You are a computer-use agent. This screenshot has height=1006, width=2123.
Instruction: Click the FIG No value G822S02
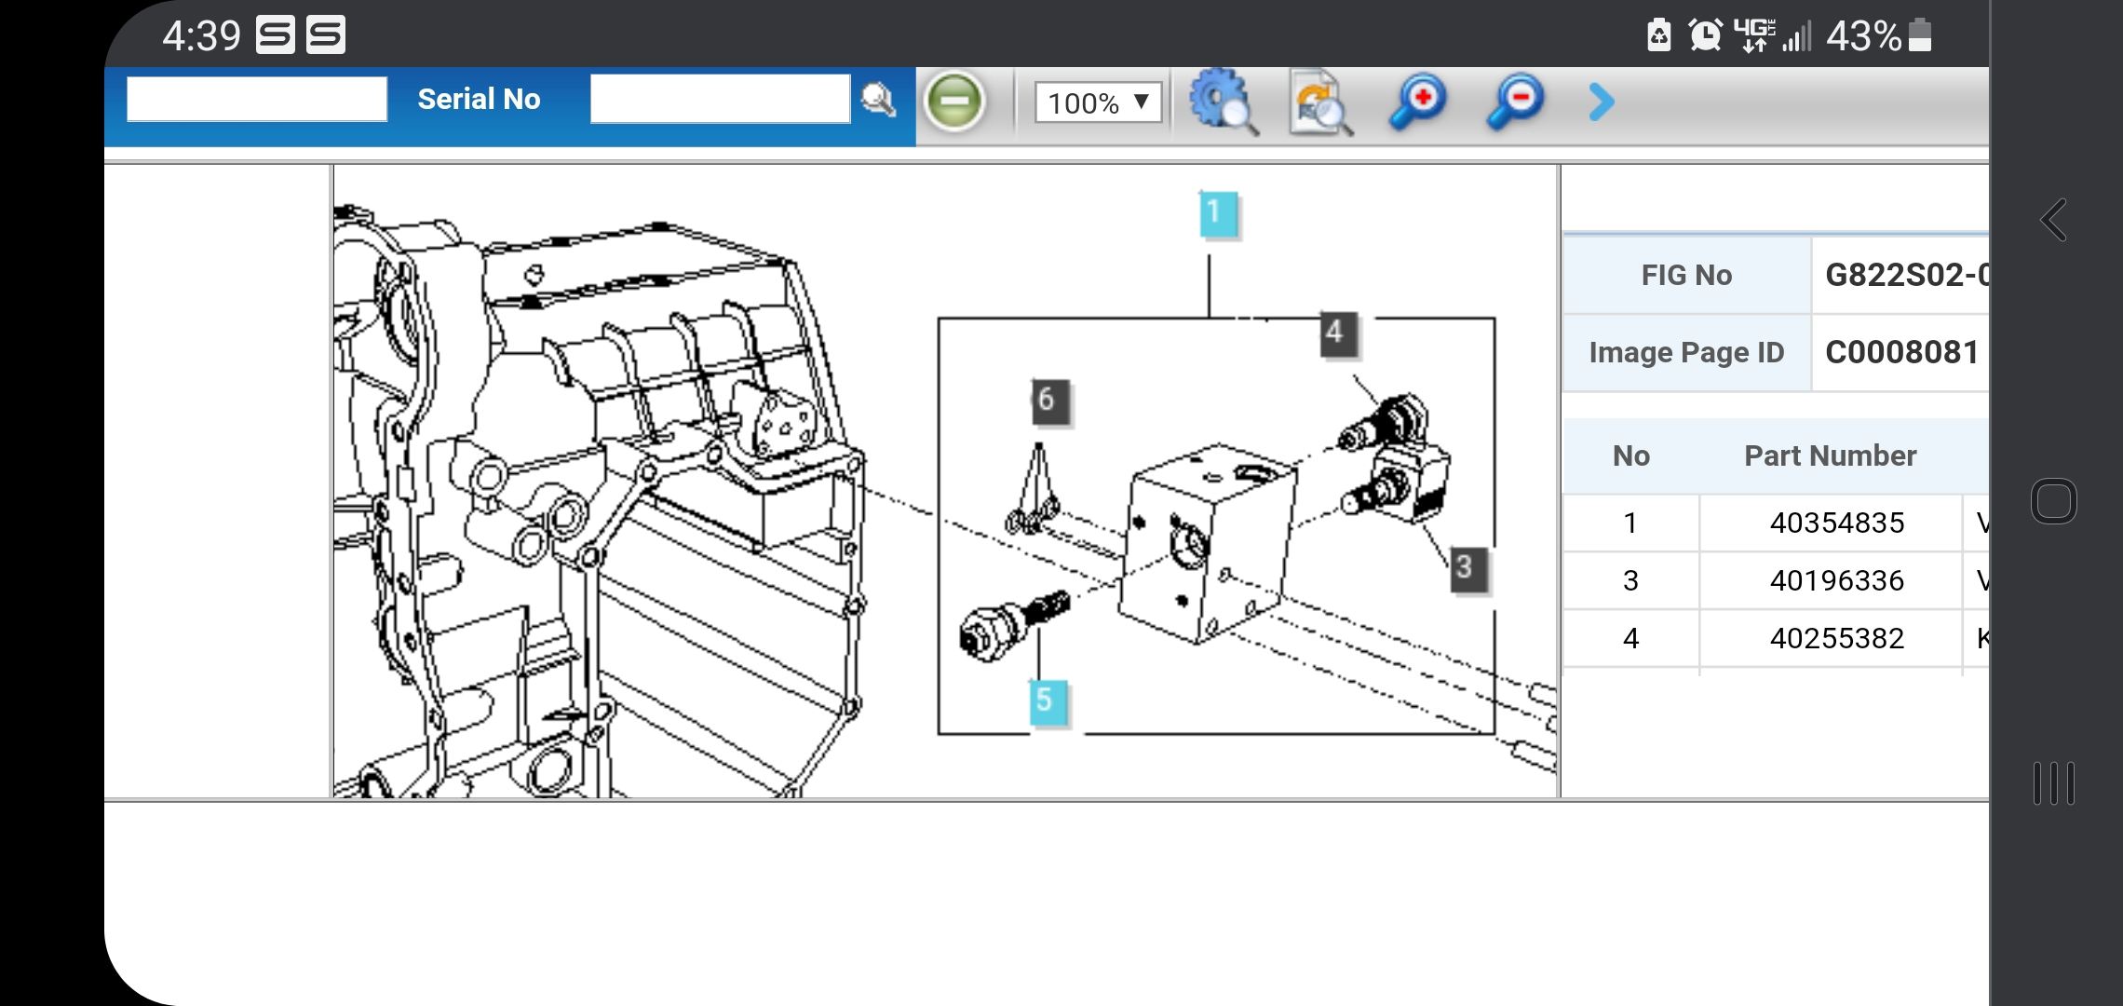point(1906,275)
